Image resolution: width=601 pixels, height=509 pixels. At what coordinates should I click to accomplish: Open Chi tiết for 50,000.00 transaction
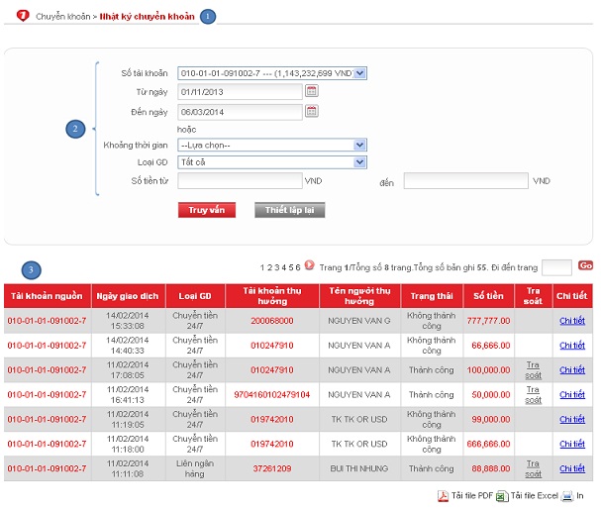[572, 394]
